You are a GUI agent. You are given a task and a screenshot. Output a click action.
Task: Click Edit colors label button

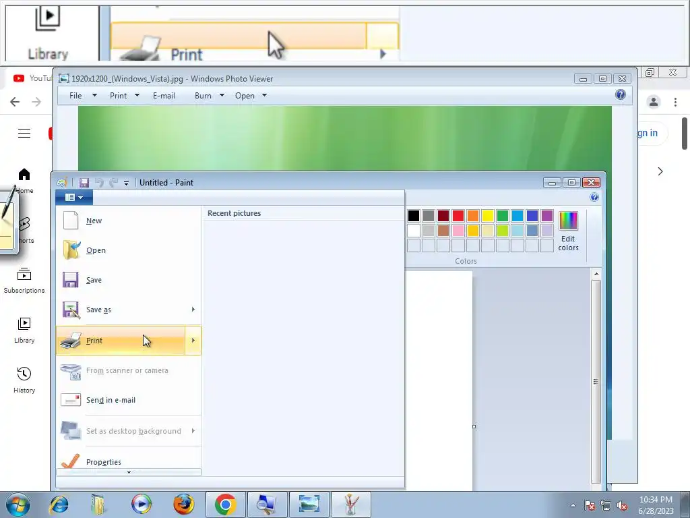[568, 243]
